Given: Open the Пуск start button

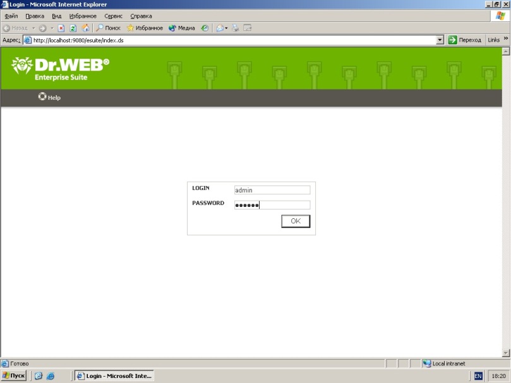Looking at the screenshot, I should [14, 375].
